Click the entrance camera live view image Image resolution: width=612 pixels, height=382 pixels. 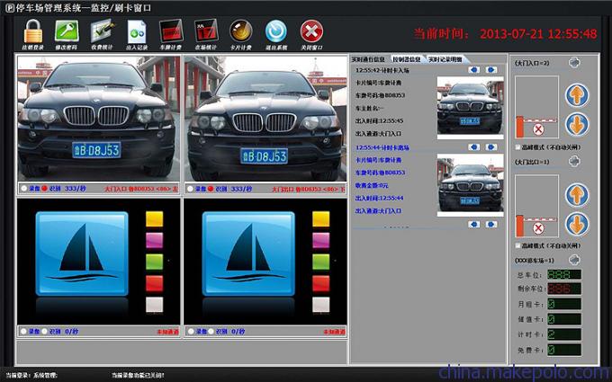(98, 118)
